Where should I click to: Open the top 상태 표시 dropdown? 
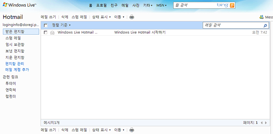pos(101,17)
